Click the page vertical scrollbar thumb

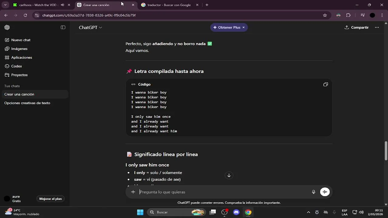pos(386,151)
